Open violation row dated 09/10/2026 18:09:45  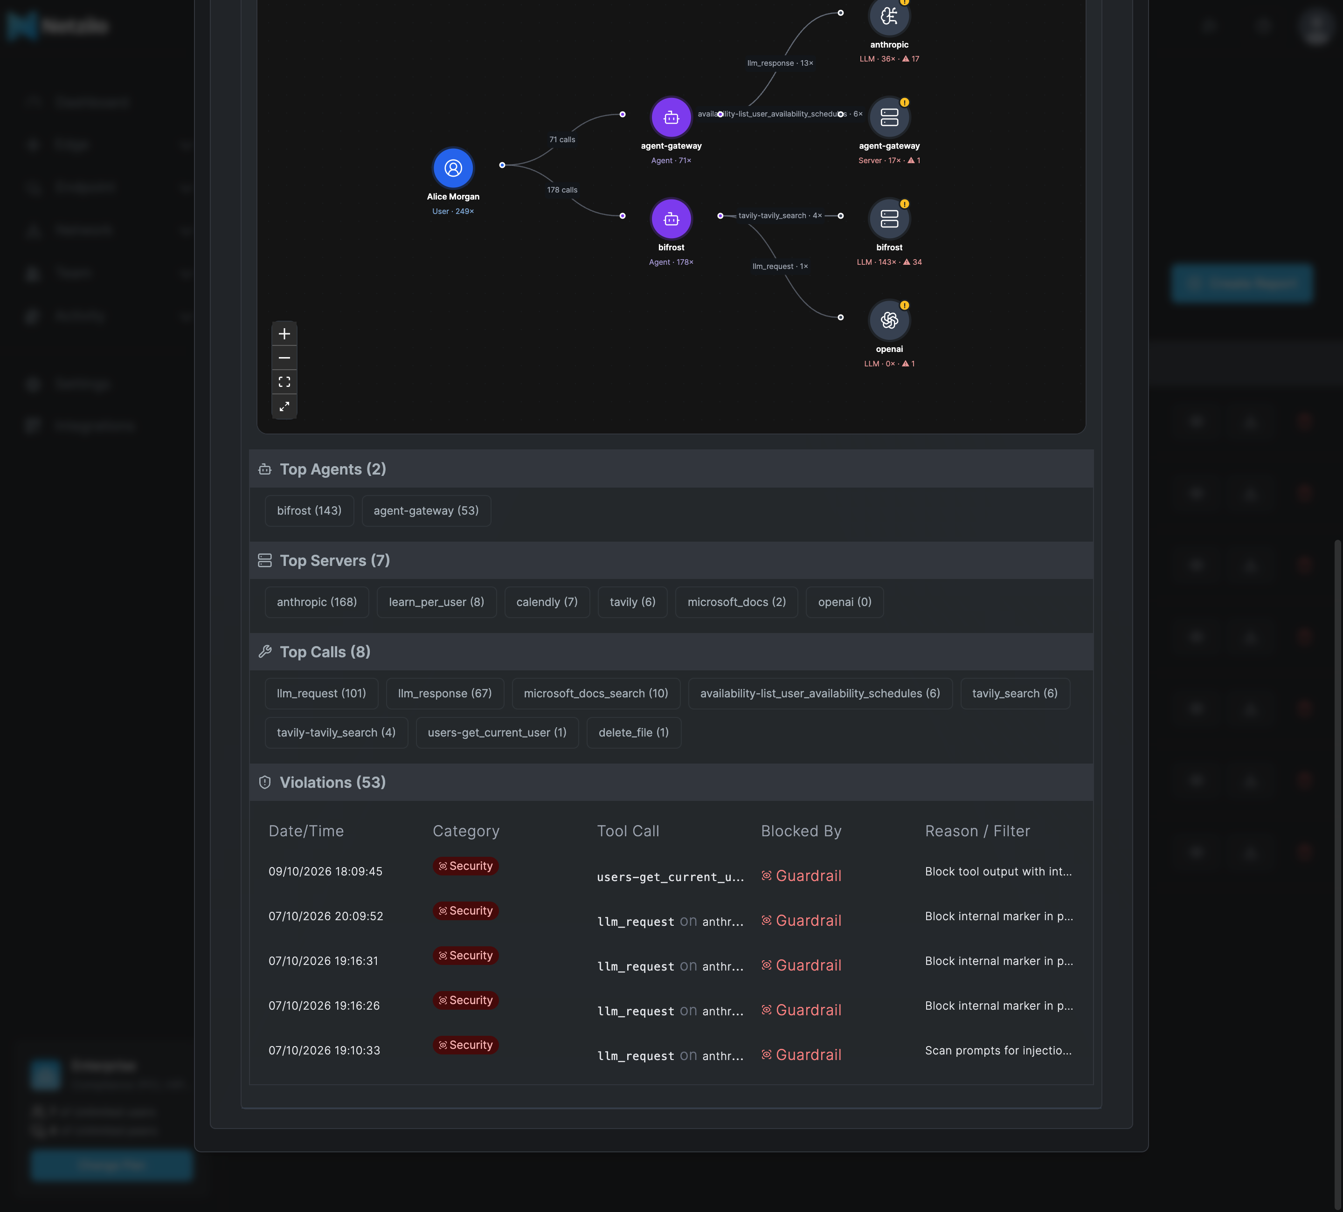[671, 872]
